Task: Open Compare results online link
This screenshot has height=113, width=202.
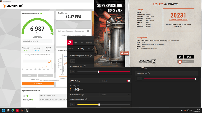Action: click(178, 20)
